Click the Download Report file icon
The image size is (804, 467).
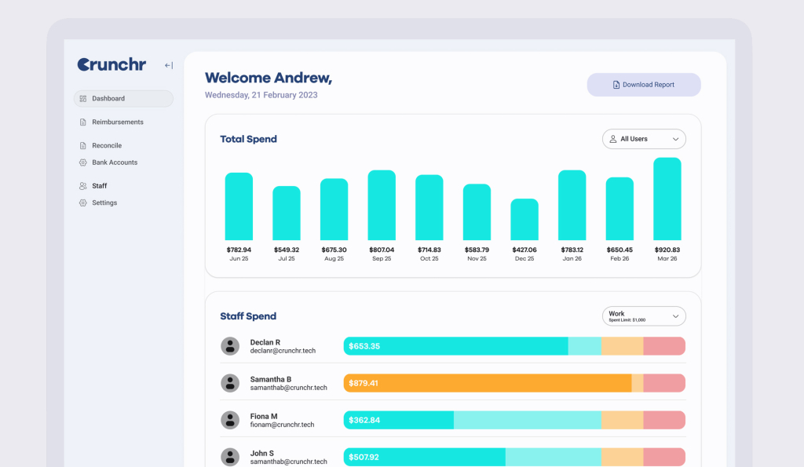pos(616,85)
